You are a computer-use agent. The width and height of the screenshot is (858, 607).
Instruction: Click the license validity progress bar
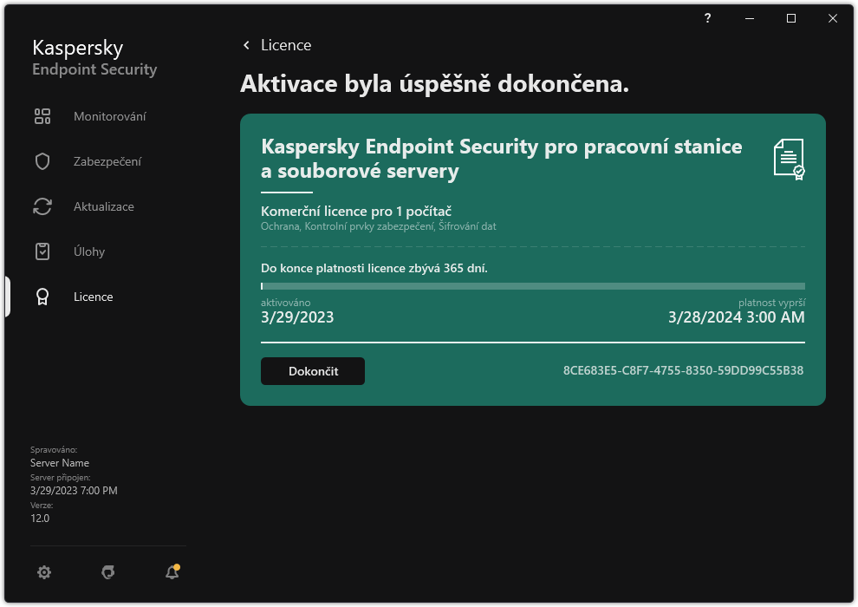coord(532,286)
